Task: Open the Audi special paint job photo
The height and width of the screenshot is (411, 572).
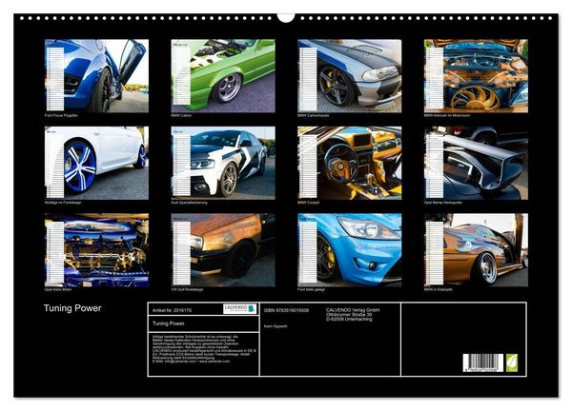Action: click(223, 163)
